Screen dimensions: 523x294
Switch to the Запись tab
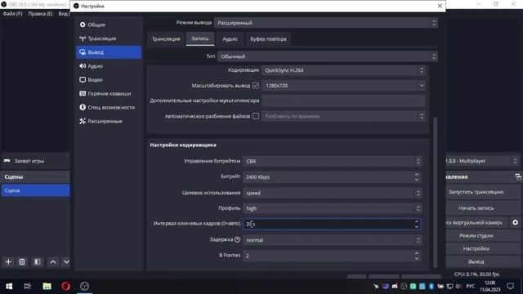click(199, 38)
